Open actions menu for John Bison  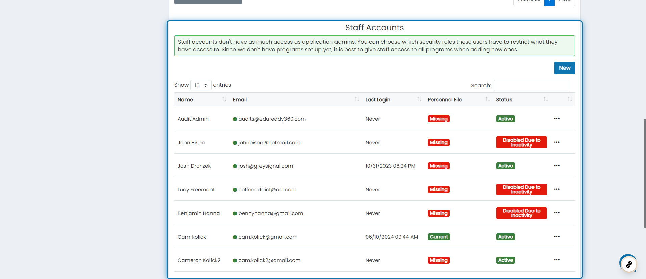point(557,142)
